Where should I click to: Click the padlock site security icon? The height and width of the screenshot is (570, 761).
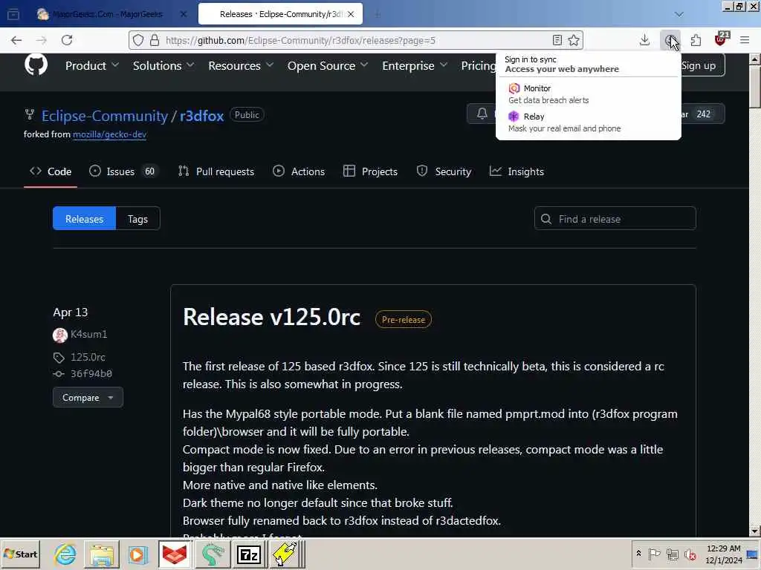tap(155, 40)
